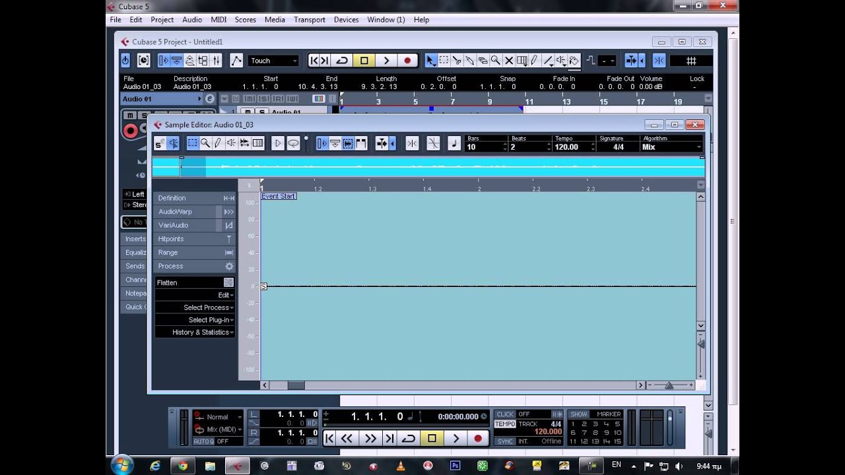Open the Touch automation mode dropdown

(273, 61)
